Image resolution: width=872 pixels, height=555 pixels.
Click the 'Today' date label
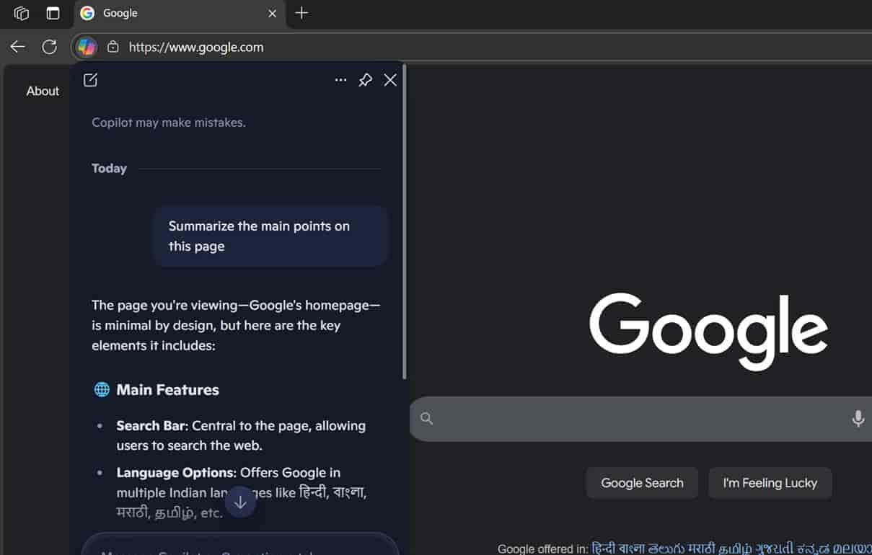pos(109,168)
